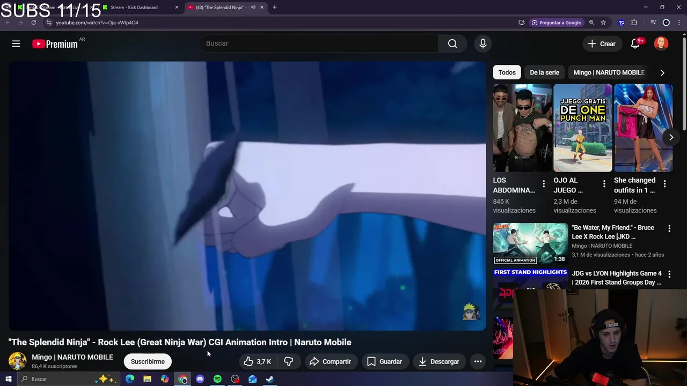Image resolution: width=687 pixels, height=386 pixels.
Task: Close the Stream - Kick Dashboard tab
Action: click(x=177, y=8)
